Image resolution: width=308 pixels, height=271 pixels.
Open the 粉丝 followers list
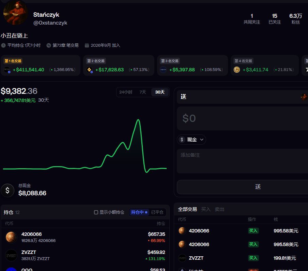tap(296, 19)
